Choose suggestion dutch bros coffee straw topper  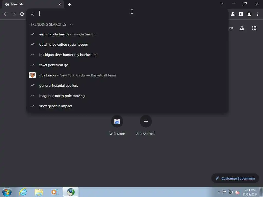(127, 44)
